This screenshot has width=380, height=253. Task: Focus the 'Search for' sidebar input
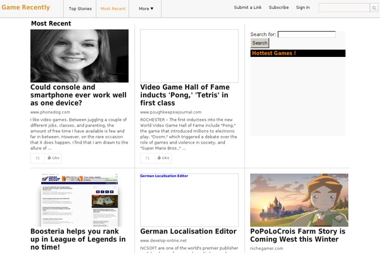click(x=307, y=34)
